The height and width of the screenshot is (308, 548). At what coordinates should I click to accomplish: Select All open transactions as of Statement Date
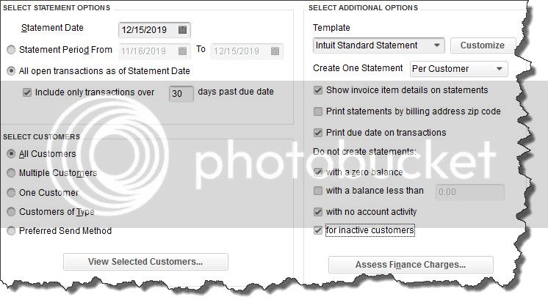(11, 71)
